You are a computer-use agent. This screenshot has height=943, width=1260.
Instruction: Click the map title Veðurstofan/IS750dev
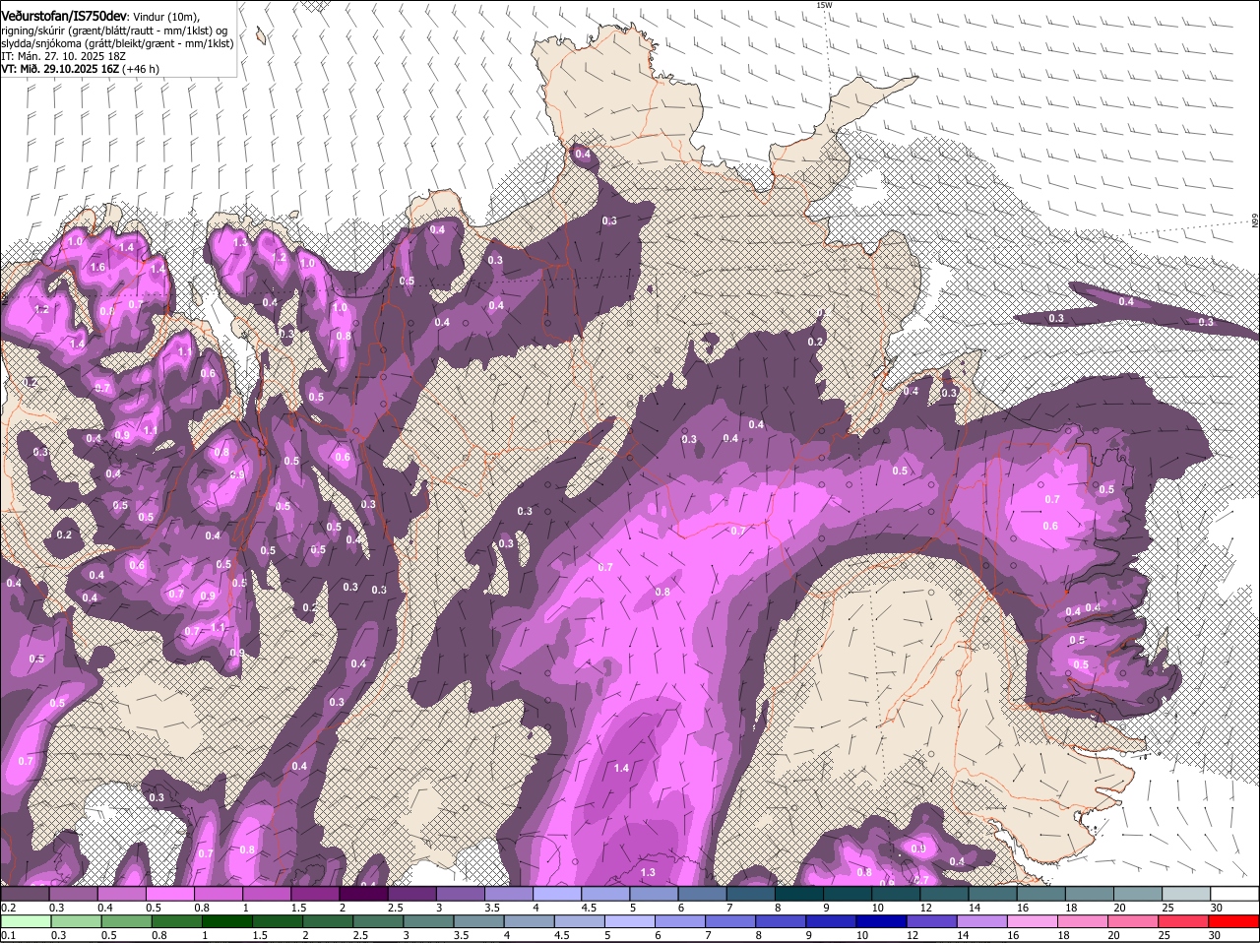tap(64, 17)
